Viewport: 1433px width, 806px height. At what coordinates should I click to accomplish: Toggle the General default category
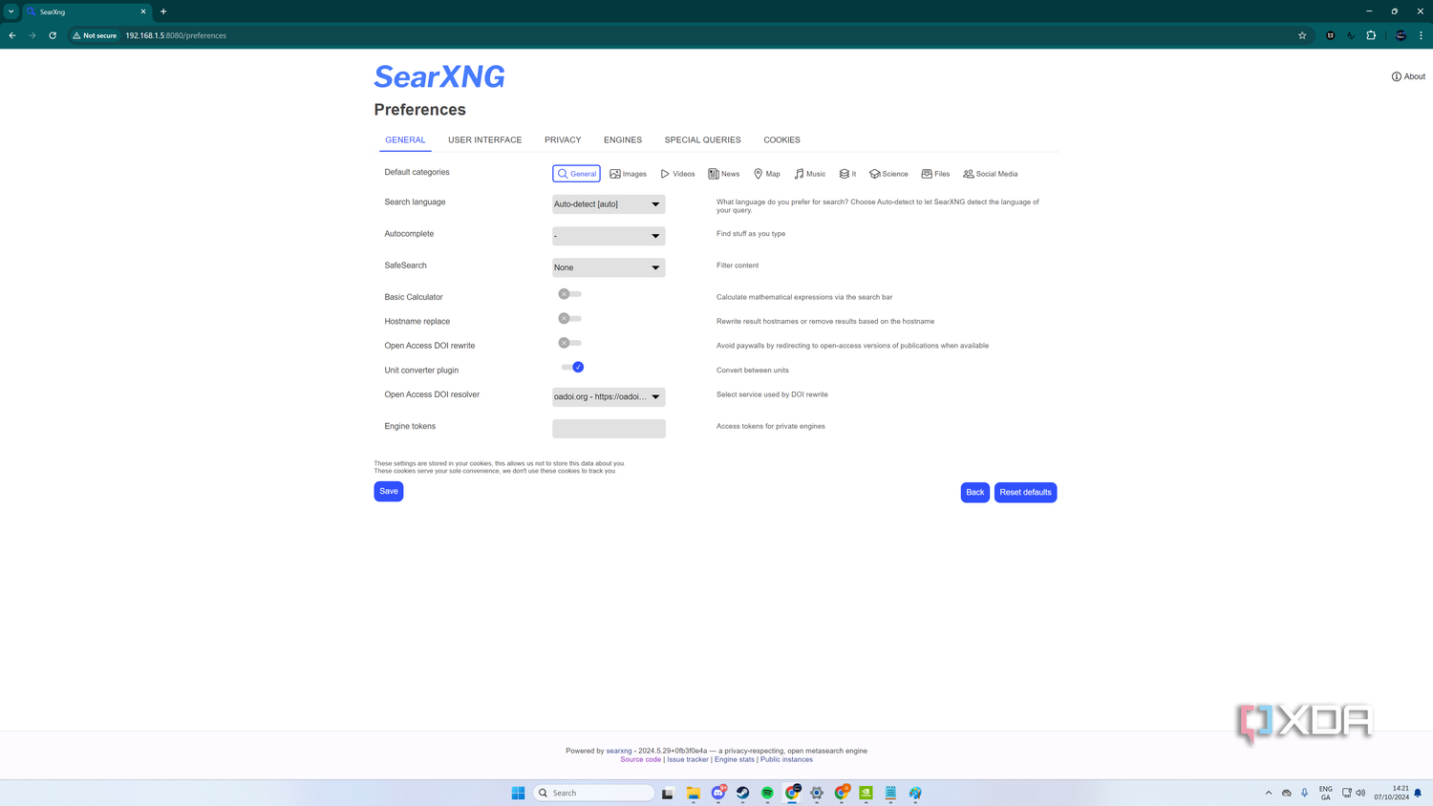pos(576,174)
